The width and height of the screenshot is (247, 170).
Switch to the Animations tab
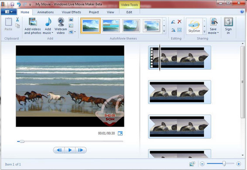(45, 12)
